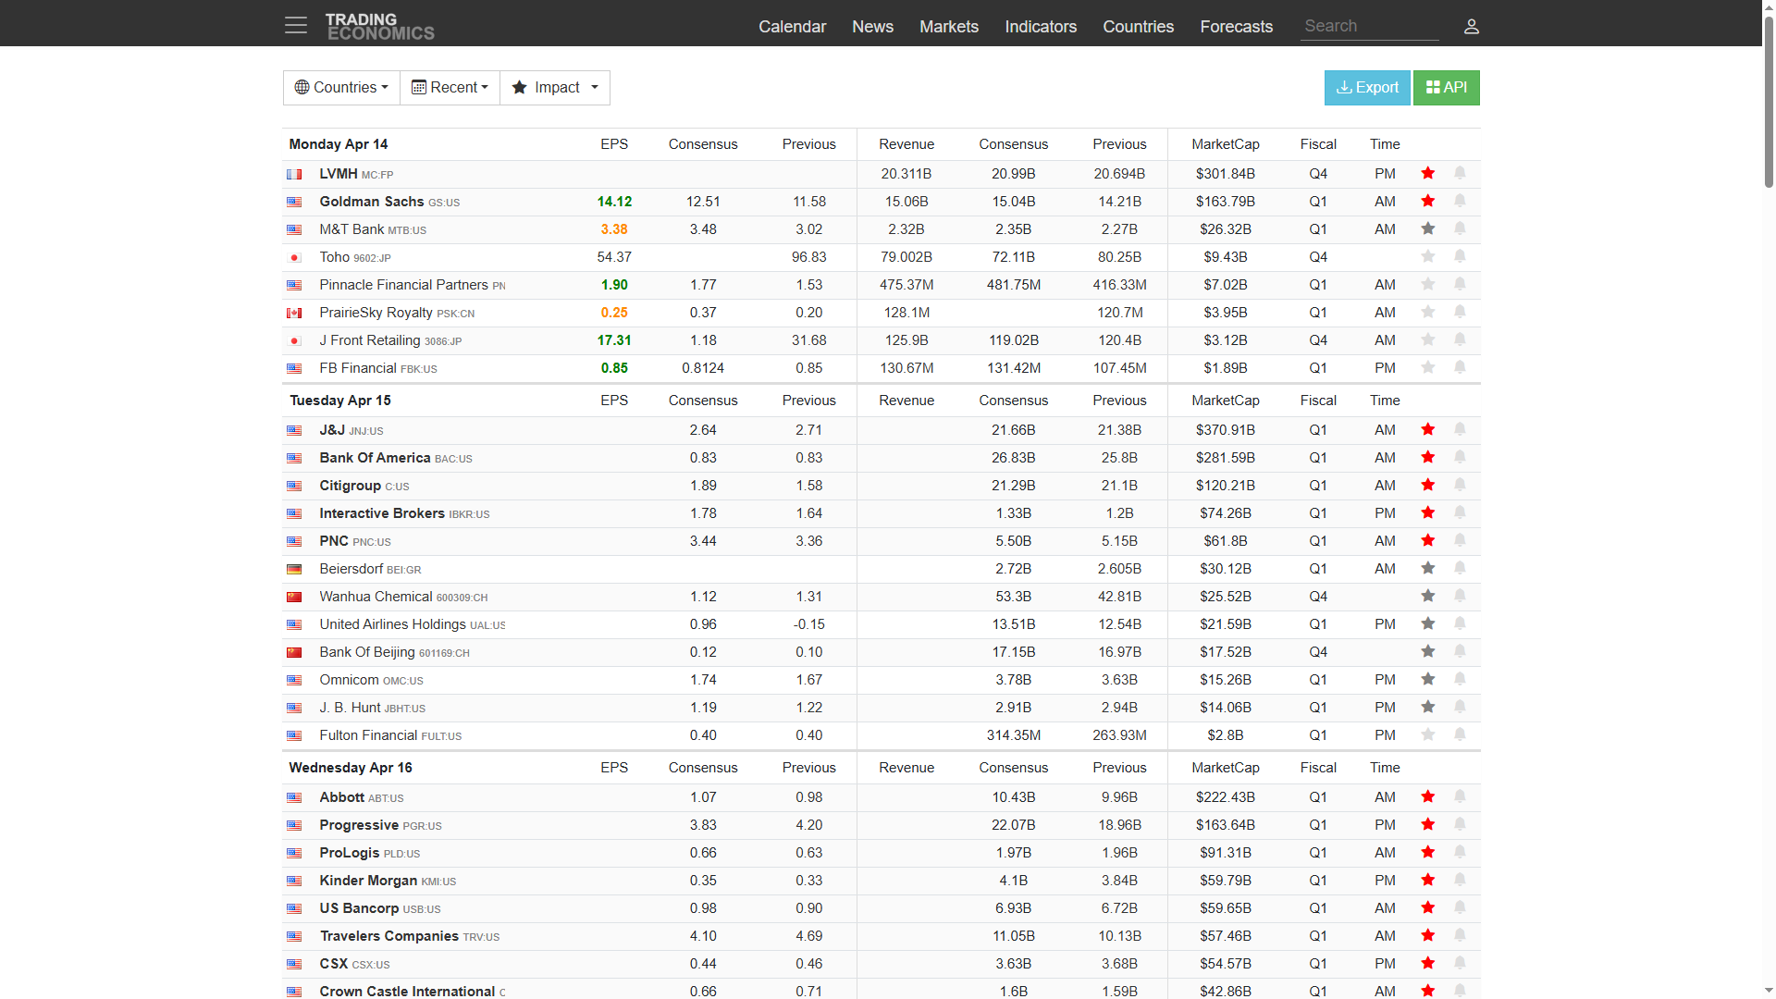Go to the Forecasts menu
1776x999 pixels.
pos(1236,27)
